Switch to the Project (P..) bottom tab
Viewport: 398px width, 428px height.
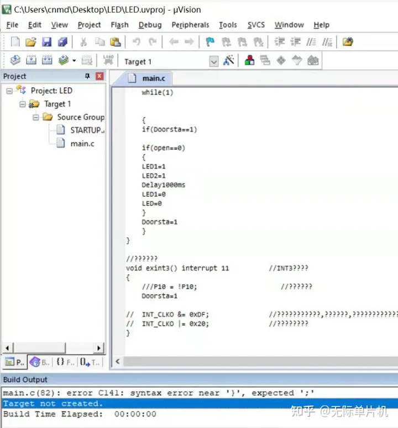pyautogui.click(x=15, y=362)
